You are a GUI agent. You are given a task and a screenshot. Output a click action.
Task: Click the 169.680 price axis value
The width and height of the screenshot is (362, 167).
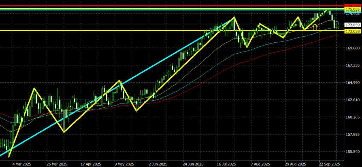coord(353,48)
